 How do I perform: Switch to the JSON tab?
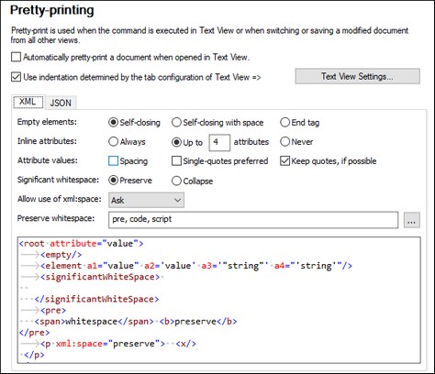click(x=61, y=103)
